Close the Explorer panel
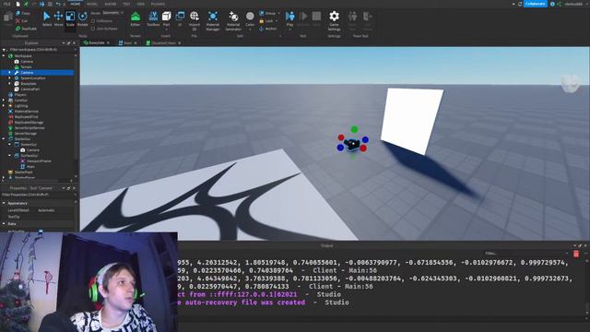 [x=74, y=43]
